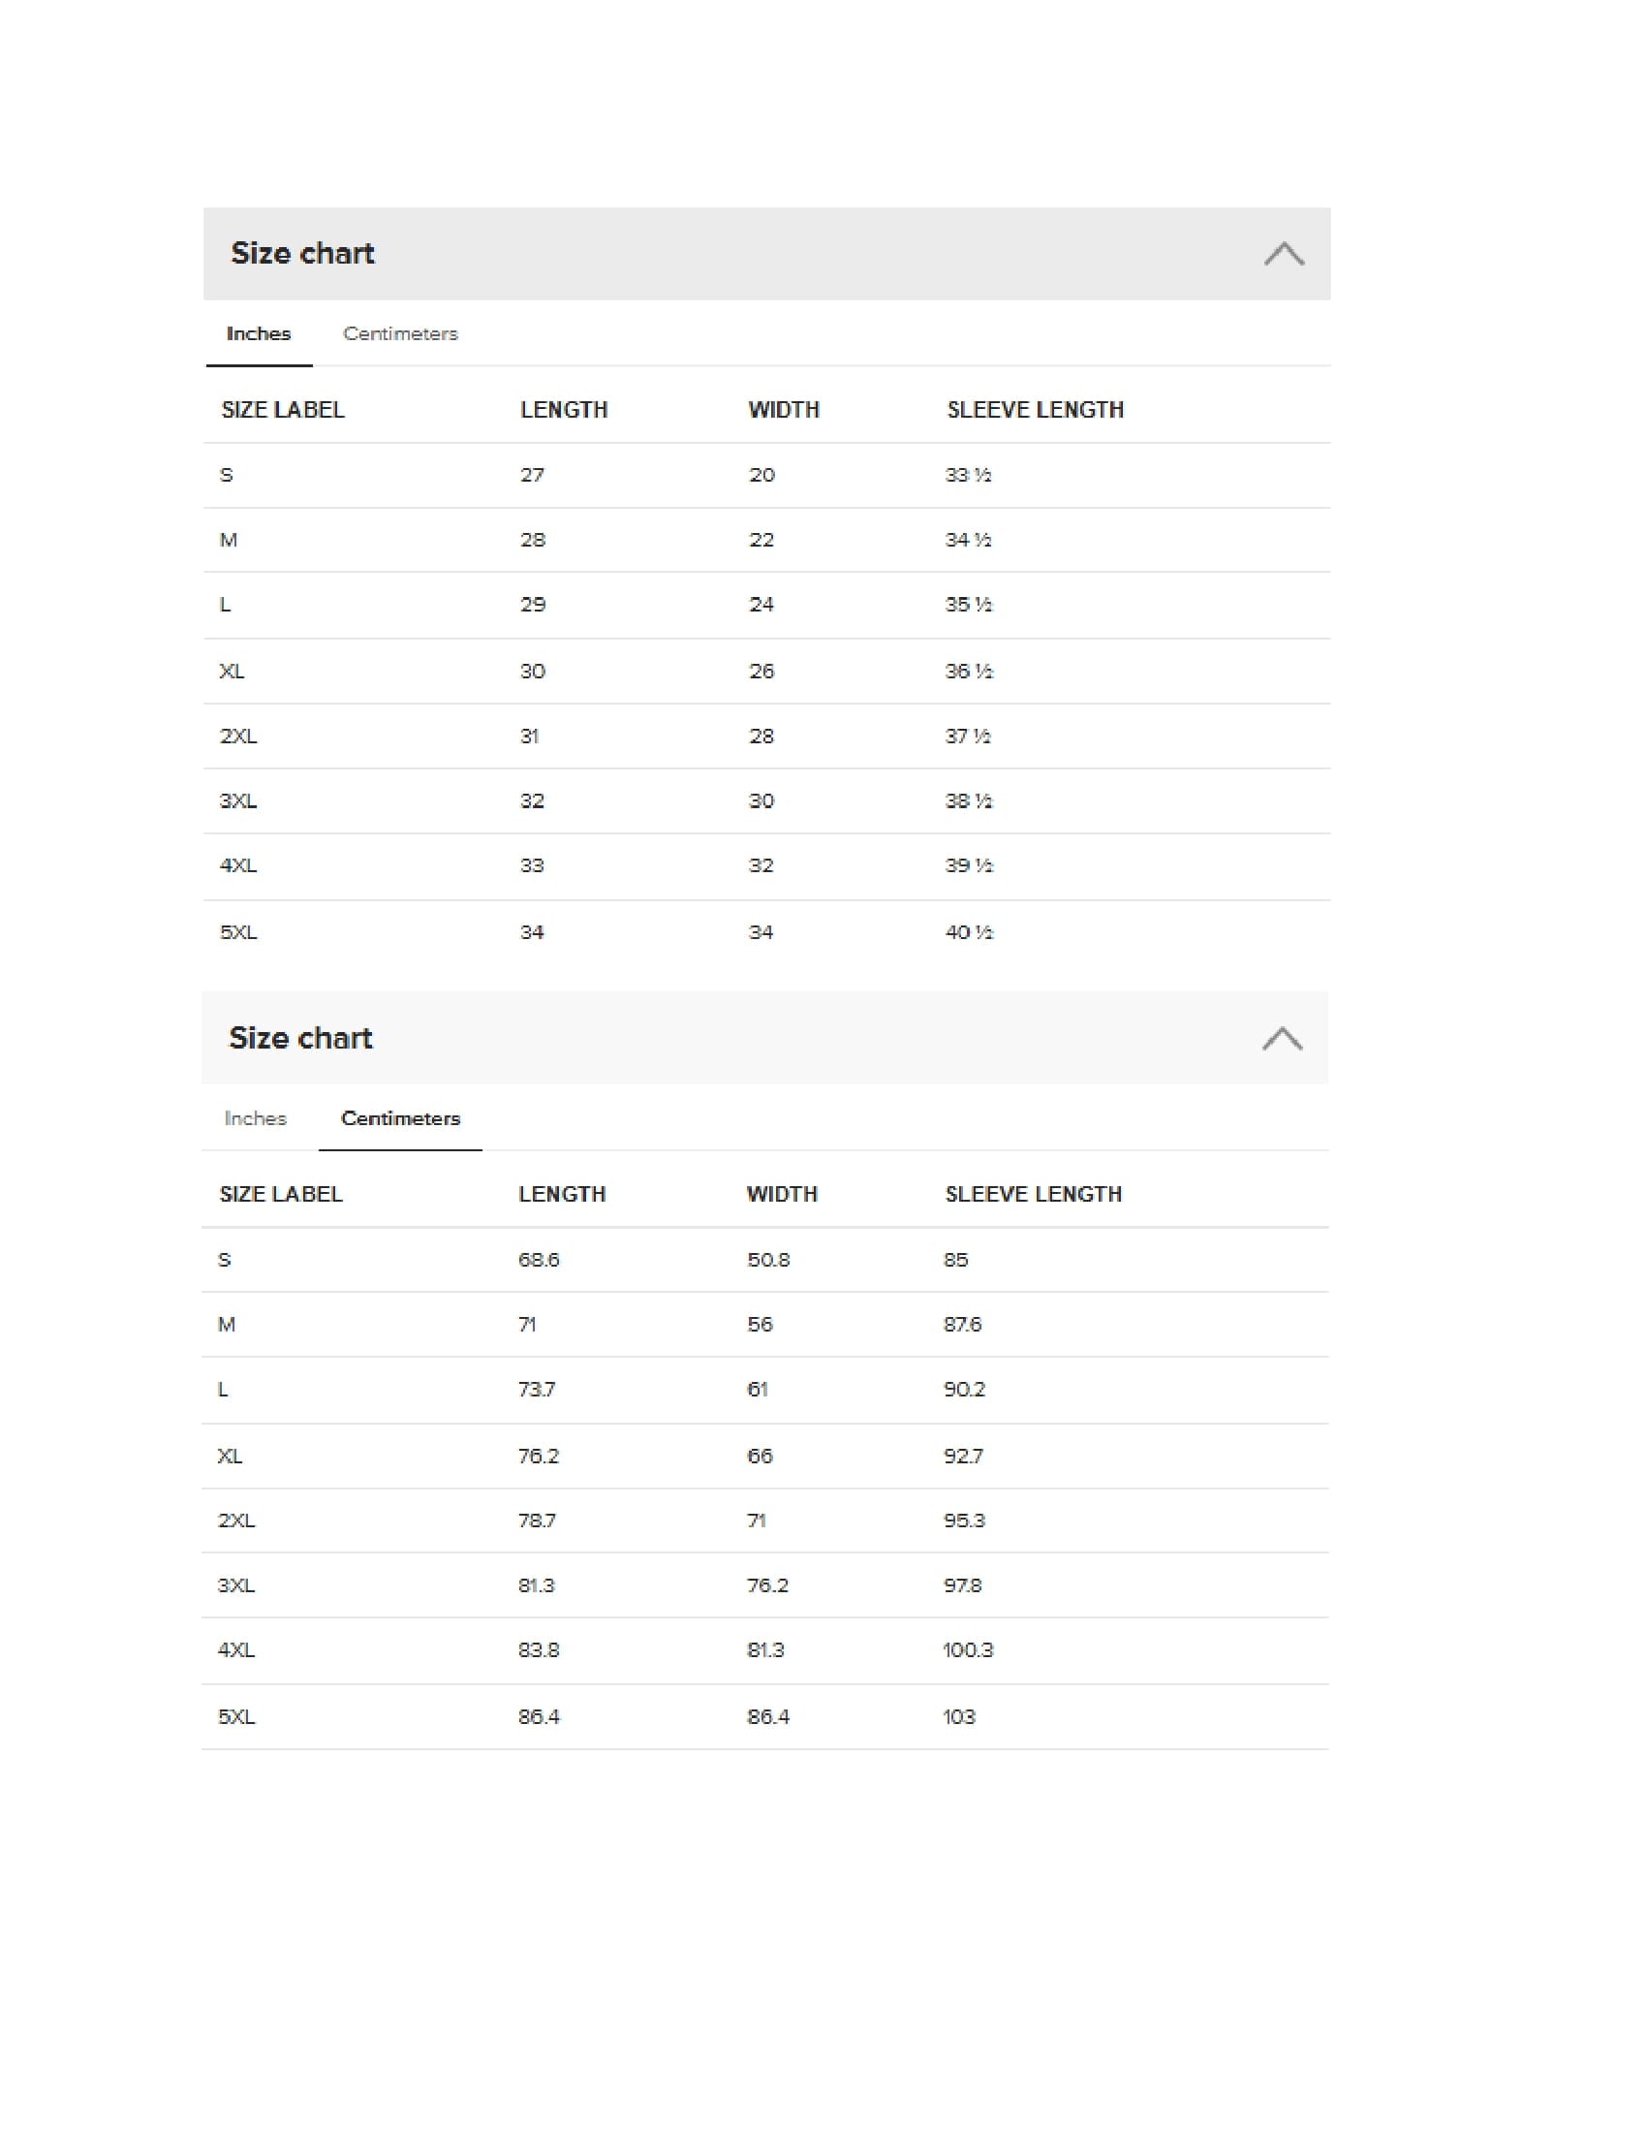Switch the upper chart to the Centimeters tab
Screen dimensions: 1647x2132
(400, 334)
